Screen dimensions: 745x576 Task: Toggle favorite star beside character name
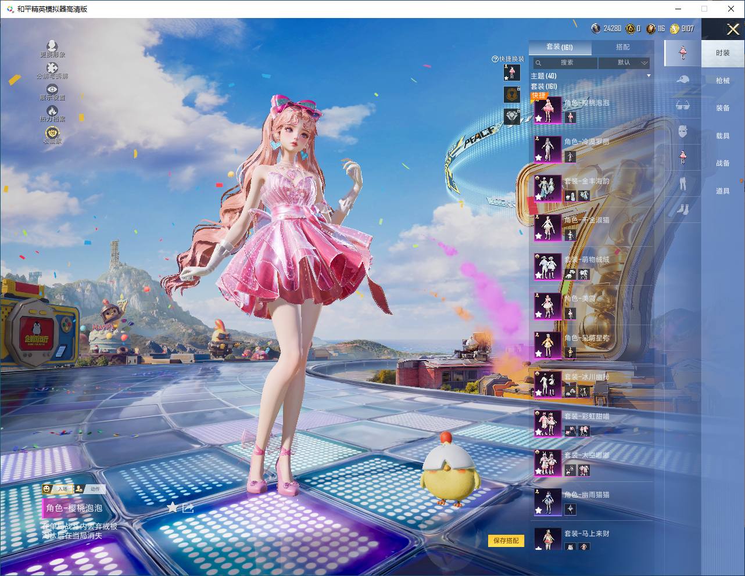(173, 508)
